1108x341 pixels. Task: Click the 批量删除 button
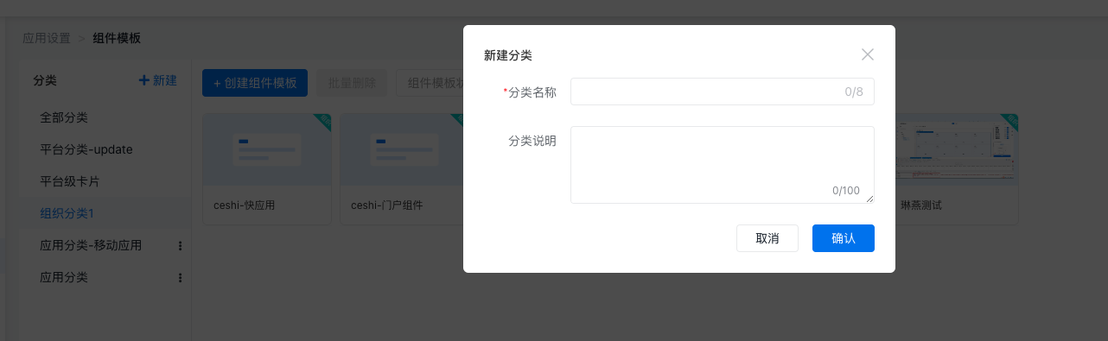[352, 83]
